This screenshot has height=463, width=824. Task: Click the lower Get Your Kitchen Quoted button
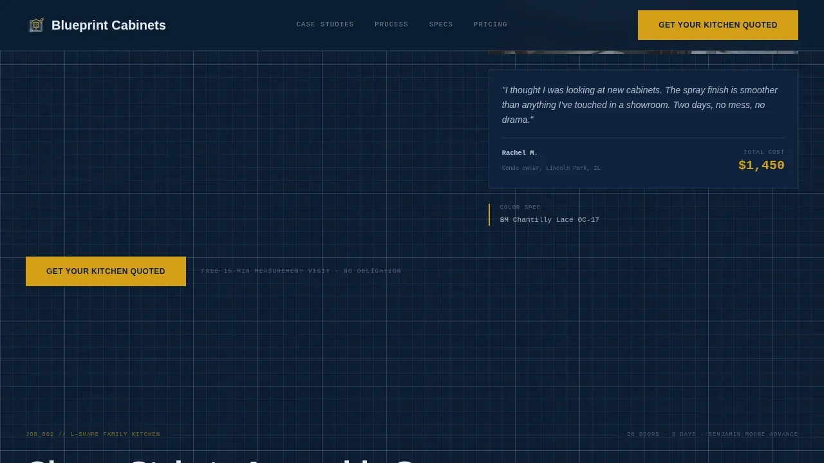(106, 271)
